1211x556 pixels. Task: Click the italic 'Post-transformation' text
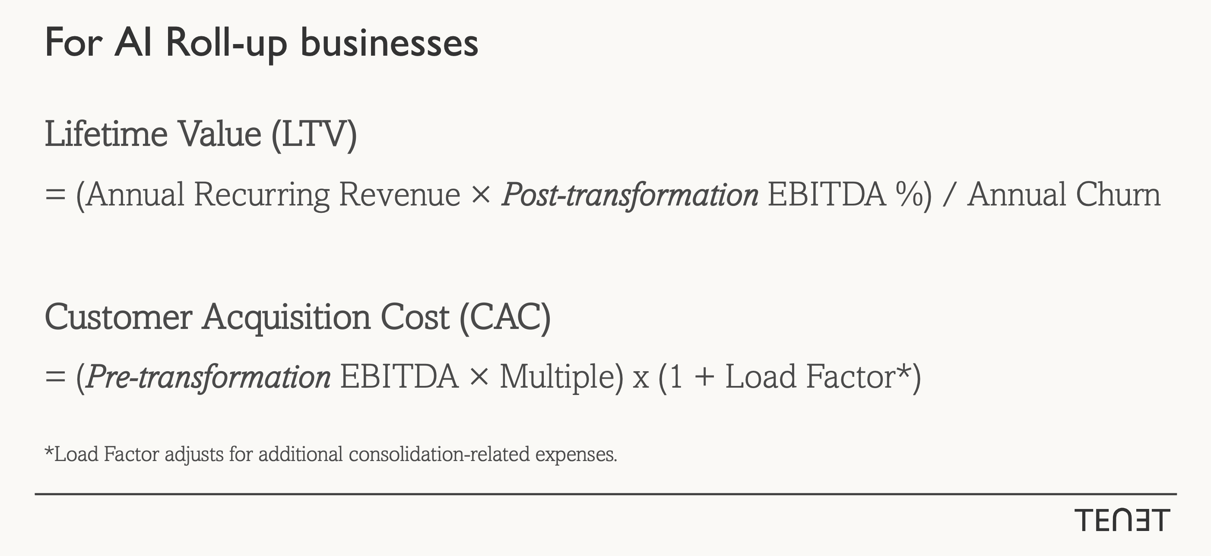click(x=630, y=195)
